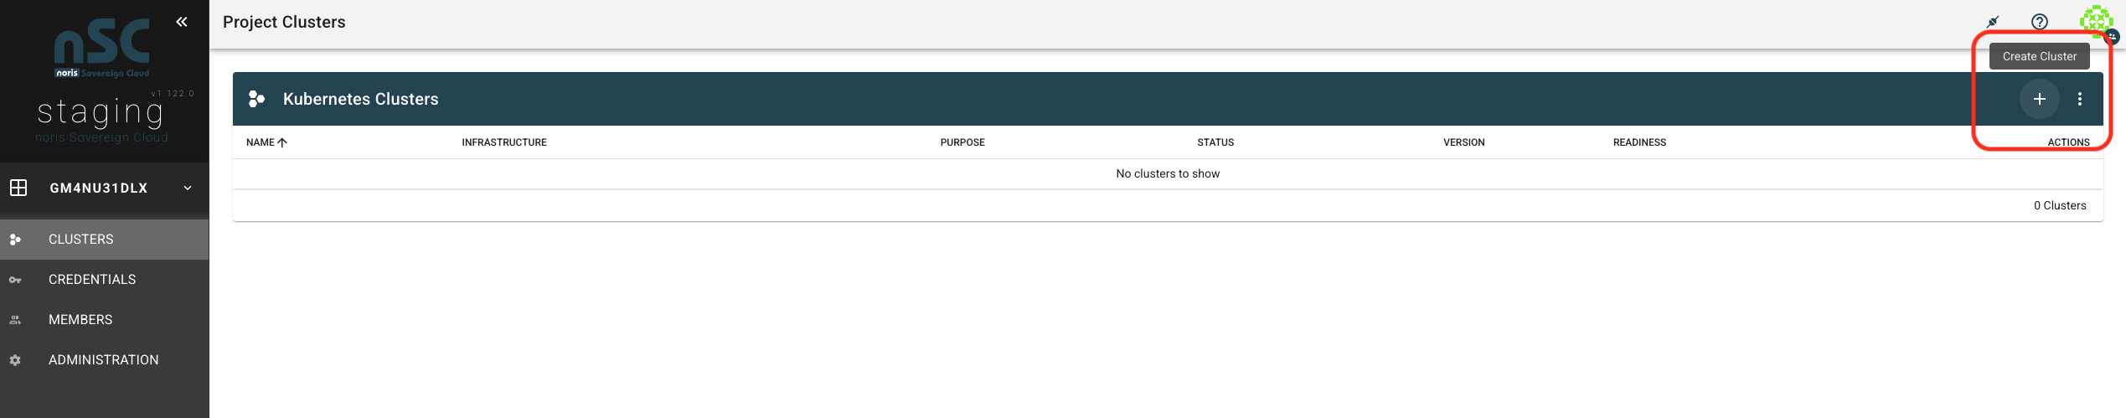
Task: Click the READINESS column header
Action: 1639,142
